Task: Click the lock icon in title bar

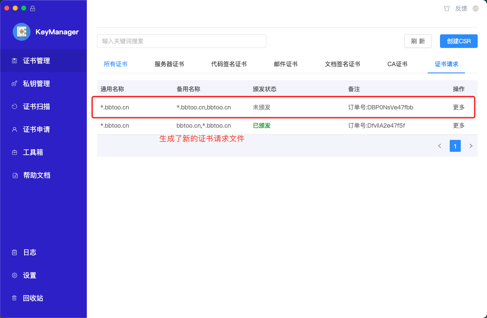Action: click(x=33, y=8)
